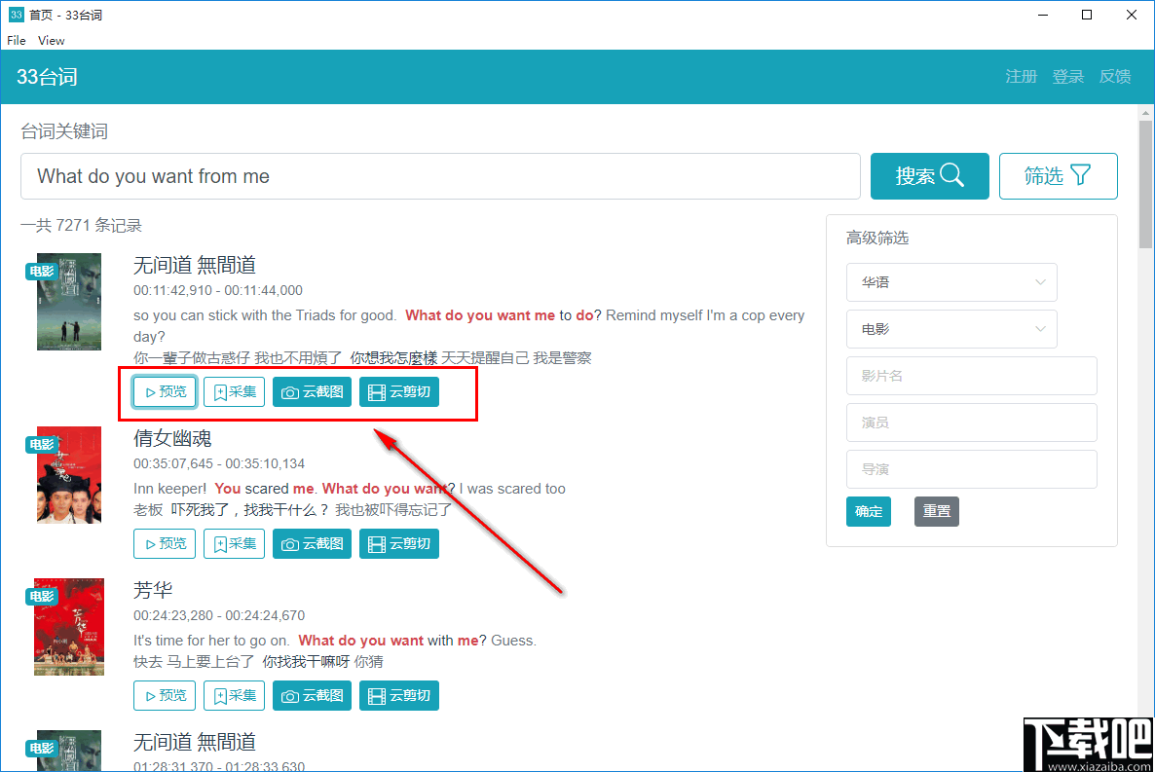This screenshot has height=772, width=1155.
Task: Open the first 无间道 movie poster thumbnail
Action: [x=69, y=302]
